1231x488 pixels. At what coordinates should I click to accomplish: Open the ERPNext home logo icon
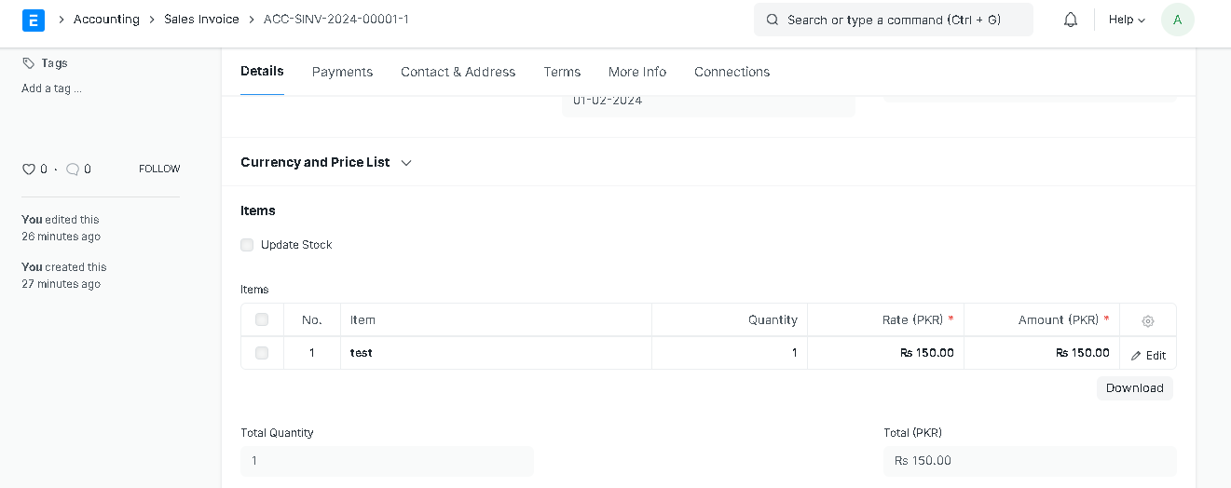point(34,20)
